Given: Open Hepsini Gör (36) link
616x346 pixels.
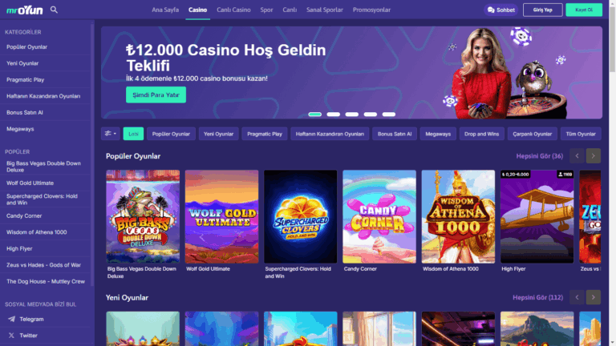Looking at the screenshot, I should click(x=539, y=155).
